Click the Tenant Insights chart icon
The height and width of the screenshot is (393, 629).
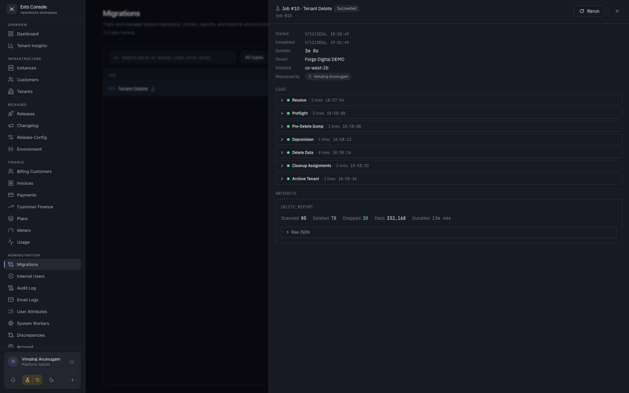pos(11,46)
